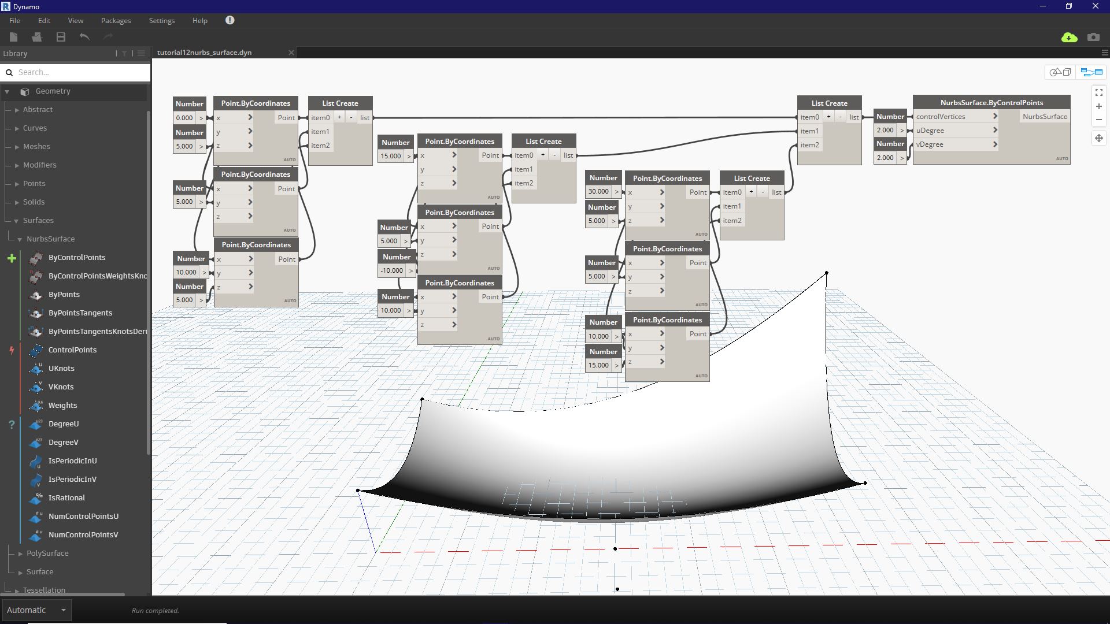Click plus button on rightmost List Create
The height and width of the screenshot is (624, 1110).
(828, 117)
